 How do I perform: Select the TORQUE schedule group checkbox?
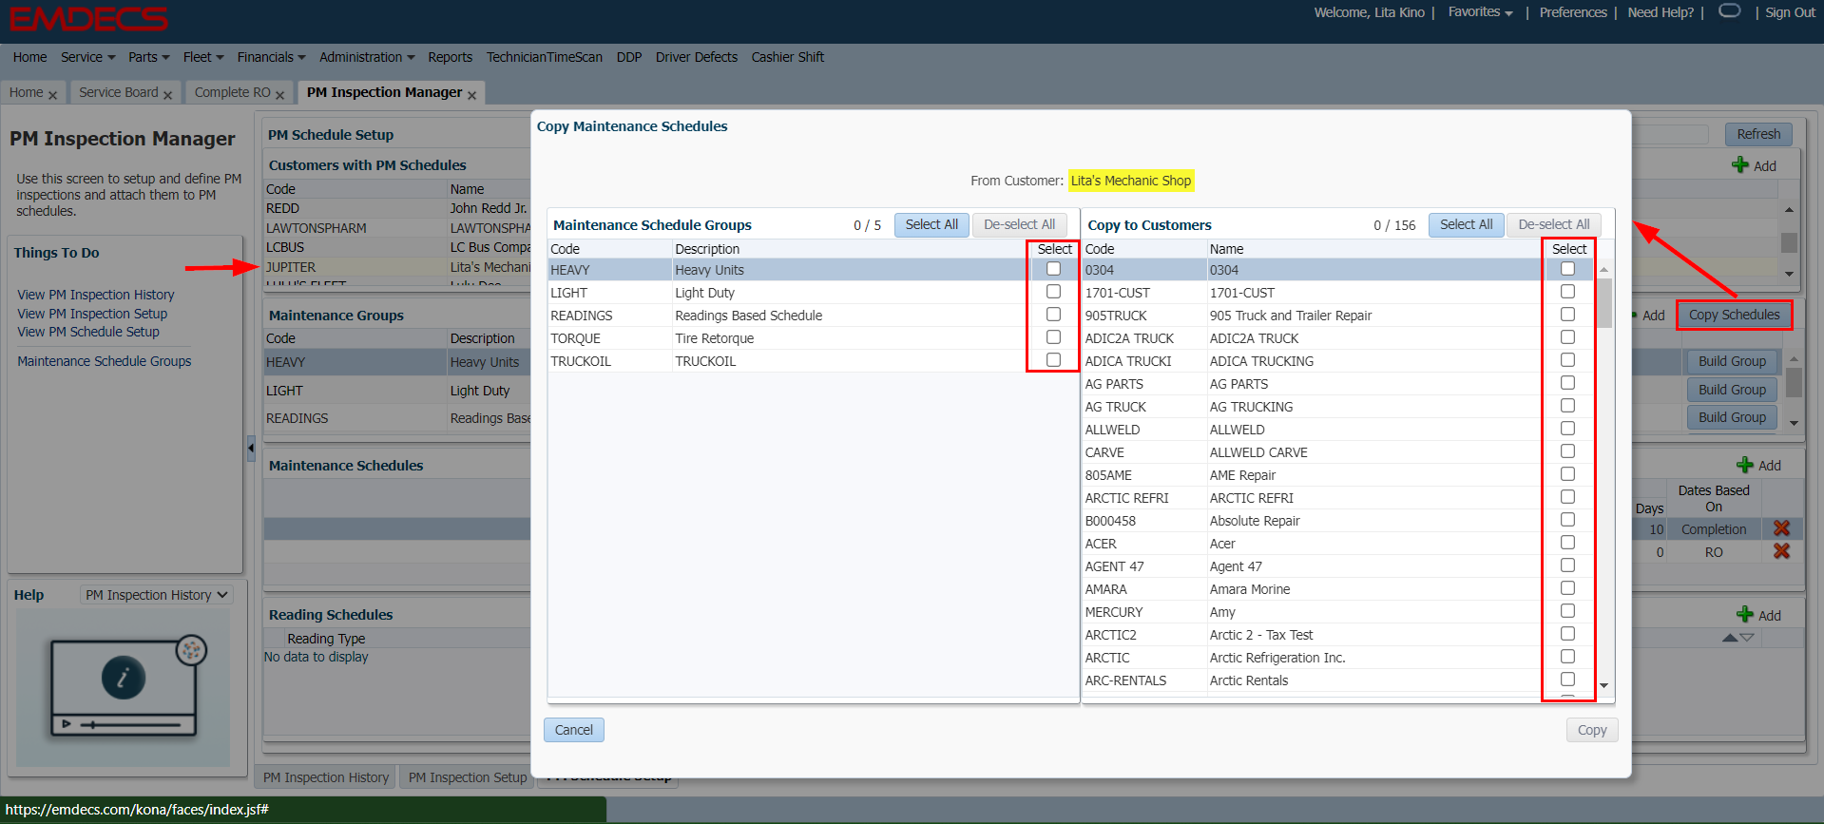(x=1053, y=337)
